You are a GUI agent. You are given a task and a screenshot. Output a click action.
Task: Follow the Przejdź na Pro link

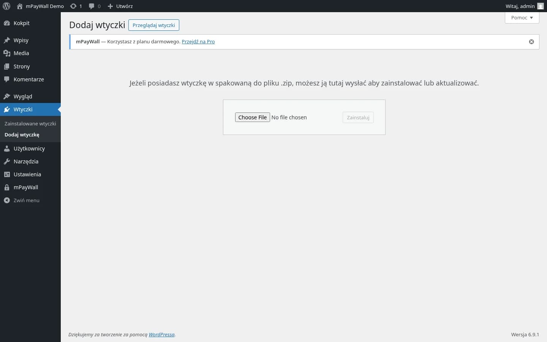(198, 41)
